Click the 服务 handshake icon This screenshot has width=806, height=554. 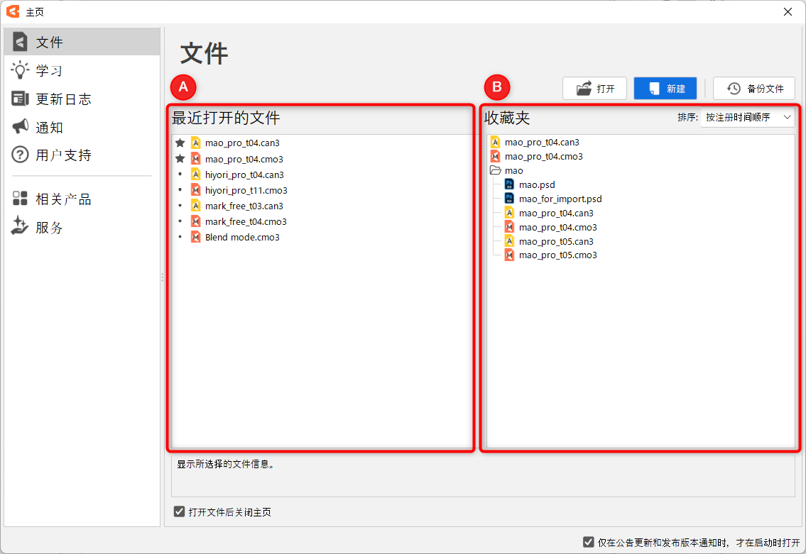[x=20, y=227]
